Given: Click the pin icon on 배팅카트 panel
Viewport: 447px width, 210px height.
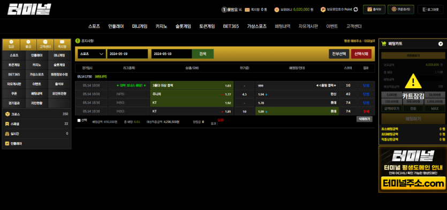Looking at the screenshot, I should tap(441, 44).
